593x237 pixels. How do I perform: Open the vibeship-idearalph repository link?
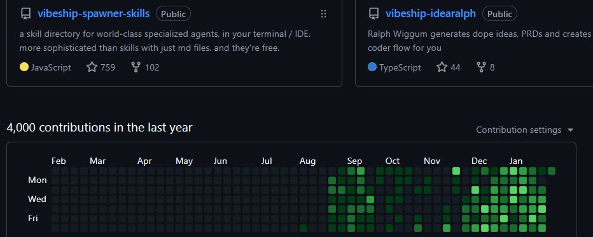(x=431, y=14)
